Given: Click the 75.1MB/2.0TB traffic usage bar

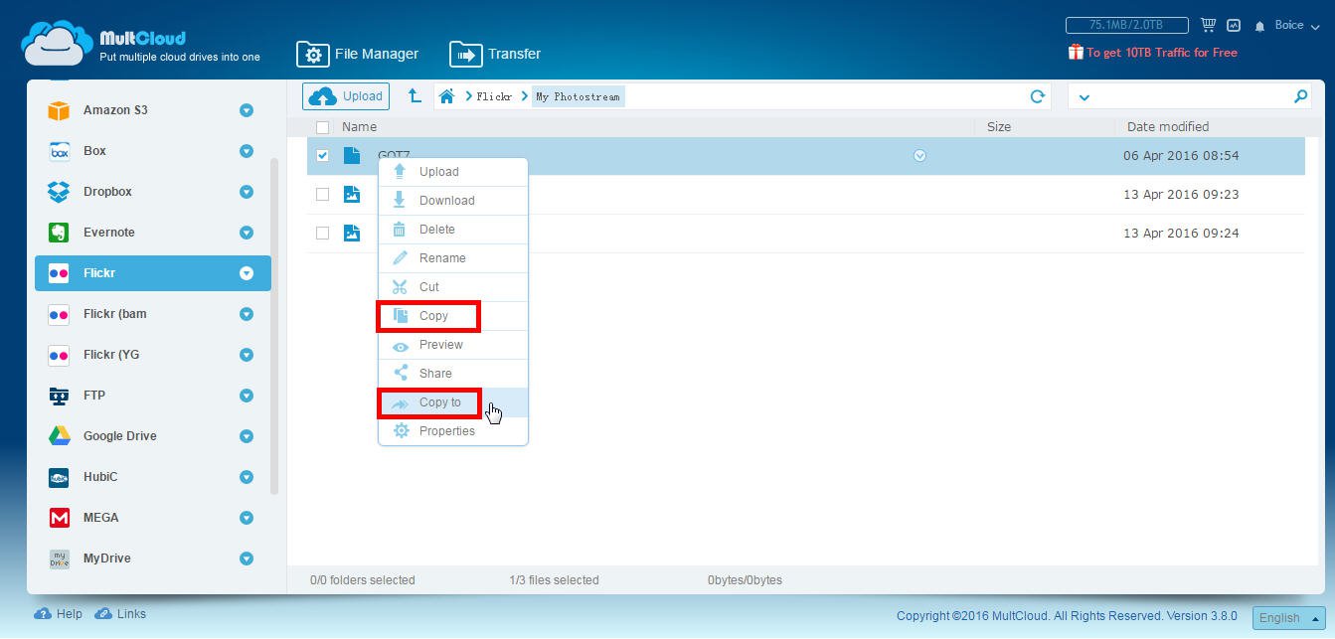Looking at the screenshot, I should pyautogui.click(x=1127, y=25).
